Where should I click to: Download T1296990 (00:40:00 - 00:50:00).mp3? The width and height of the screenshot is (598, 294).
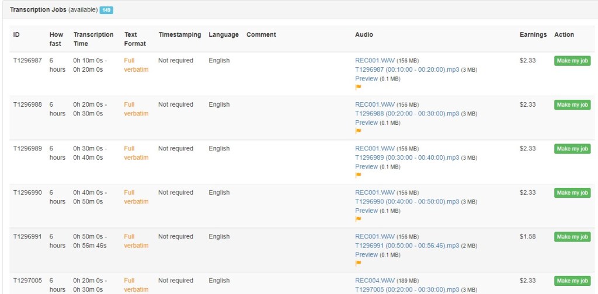click(x=407, y=201)
